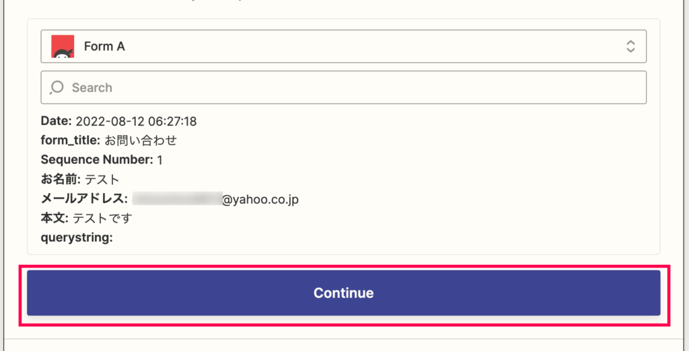689x351 pixels.
Task: Select the メールアドレス field label
Action: point(84,198)
